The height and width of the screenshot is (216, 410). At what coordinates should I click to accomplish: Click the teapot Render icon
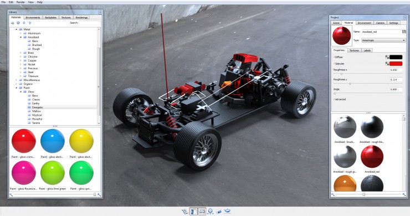click(x=227, y=211)
